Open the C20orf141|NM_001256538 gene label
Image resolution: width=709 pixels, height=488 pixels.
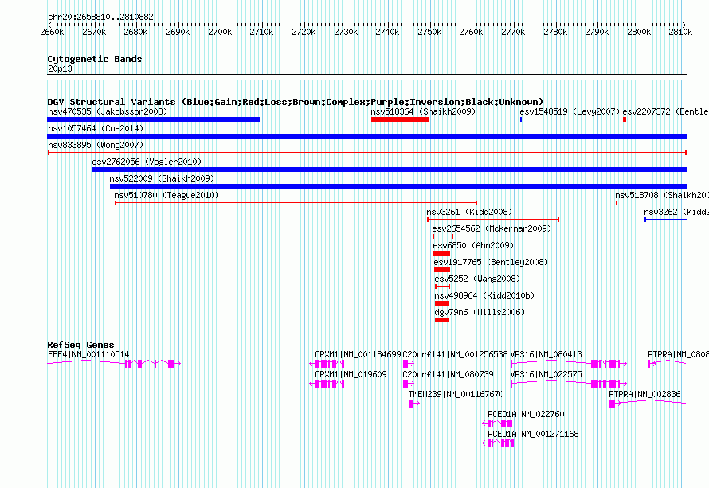coord(455,355)
